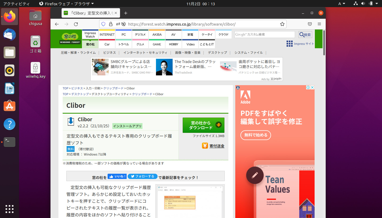Image resolution: width=382 pixels, height=218 pixels.
Task: Launch LibreOffice Writer from the dock
Action: [x=10, y=88]
